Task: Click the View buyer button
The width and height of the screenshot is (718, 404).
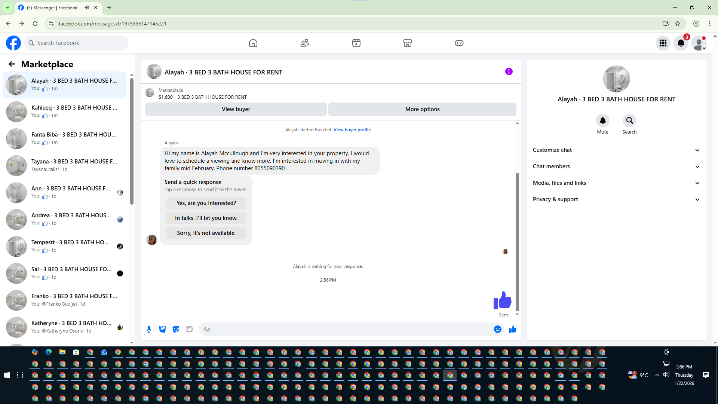Action: click(236, 109)
